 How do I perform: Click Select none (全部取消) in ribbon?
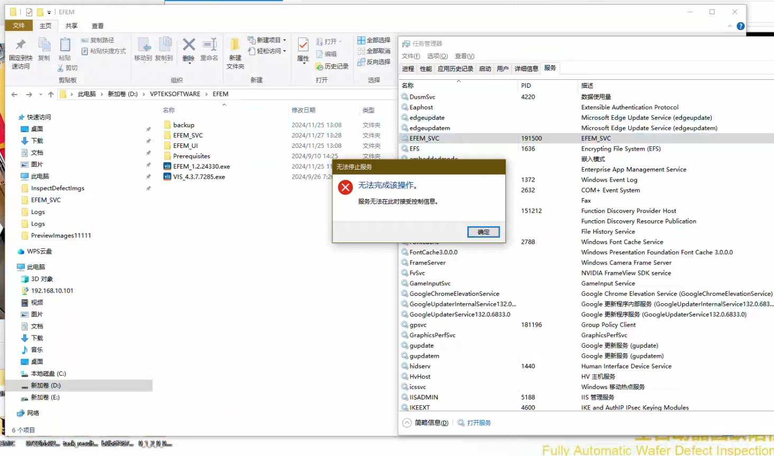coord(374,51)
